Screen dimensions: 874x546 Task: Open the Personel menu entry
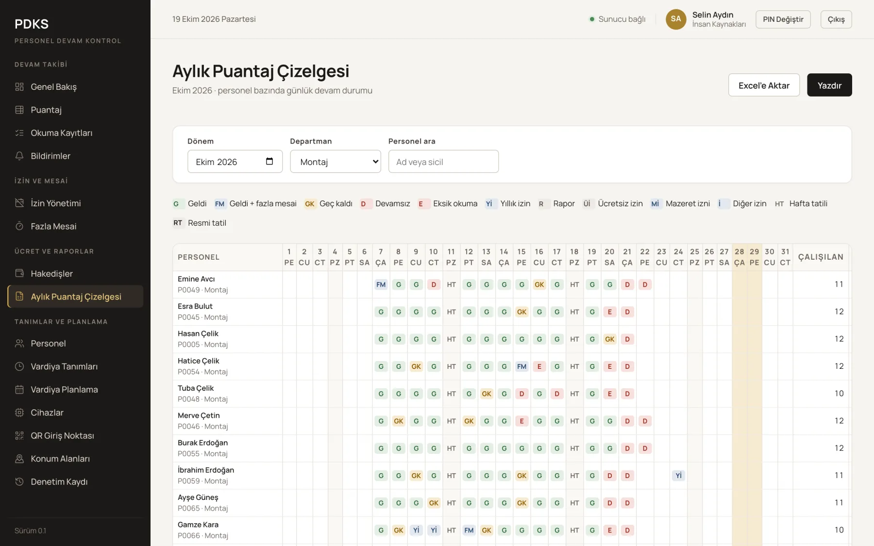click(x=75, y=343)
